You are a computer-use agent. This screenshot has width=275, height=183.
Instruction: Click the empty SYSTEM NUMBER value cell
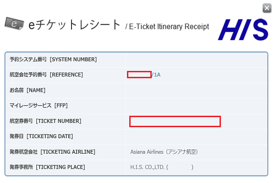click(196, 59)
